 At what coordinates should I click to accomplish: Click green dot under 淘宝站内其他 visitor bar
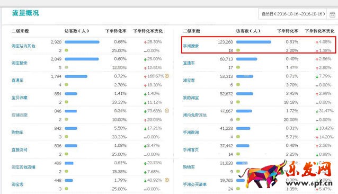tap(66, 50)
